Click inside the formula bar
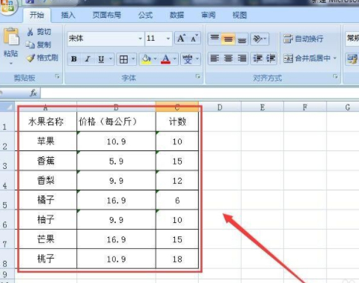 200,93
